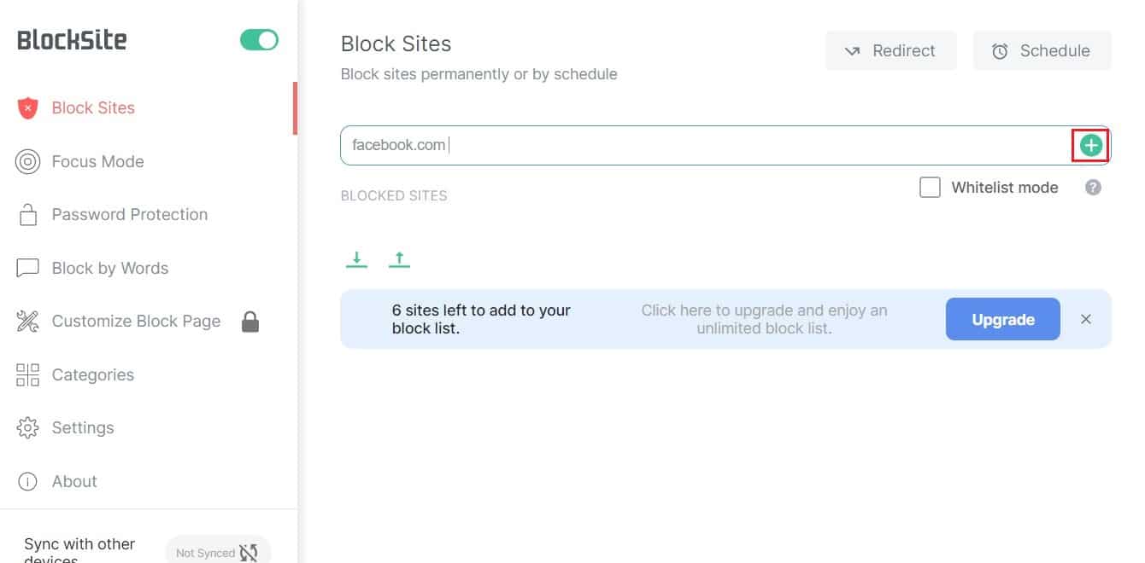Add facebook.com with the green plus button
This screenshot has height=563, width=1145.
click(x=1090, y=144)
